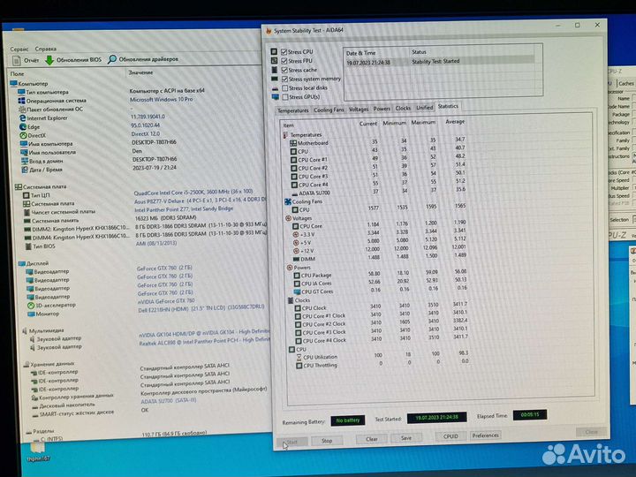Click the Caches tab in CPU-Z window

click(x=625, y=84)
